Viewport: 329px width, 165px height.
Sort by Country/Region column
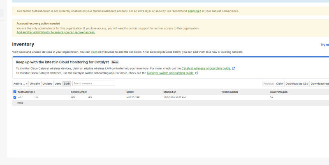[x=278, y=92]
